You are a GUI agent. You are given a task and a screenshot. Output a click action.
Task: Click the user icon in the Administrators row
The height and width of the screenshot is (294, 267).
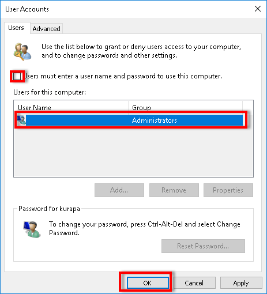21,120
